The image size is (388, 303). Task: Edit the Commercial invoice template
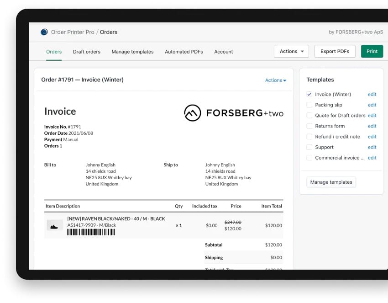[372, 158]
